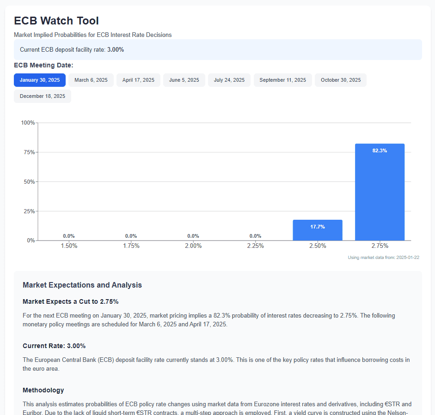Choose the April 17, 2025 meeting date
This screenshot has height=415, width=435.
[138, 80]
